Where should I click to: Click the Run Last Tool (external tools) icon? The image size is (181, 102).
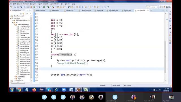[53, 7]
